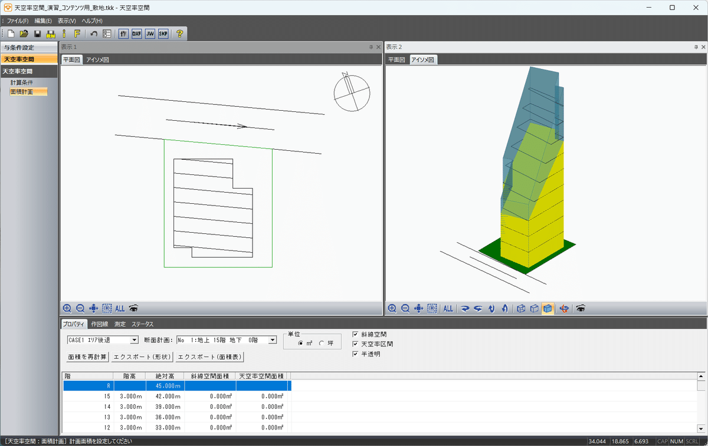Open the 測定 tab
Image resolution: width=708 pixels, height=446 pixels.
click(120, 324)
